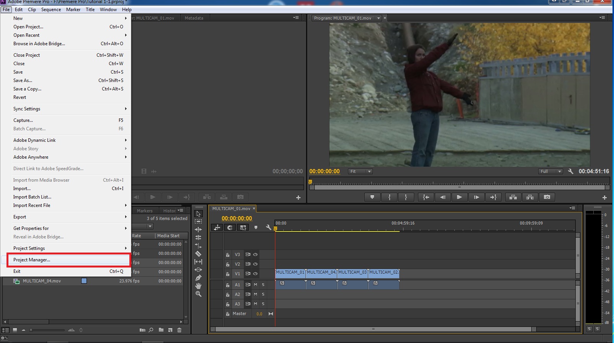Switch to the Markers tab
Screen dimensions: 614x343
coord(145,211)
